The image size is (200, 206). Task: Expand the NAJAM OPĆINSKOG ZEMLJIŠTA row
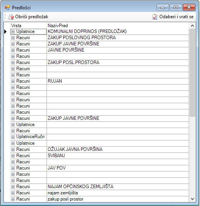13,187
